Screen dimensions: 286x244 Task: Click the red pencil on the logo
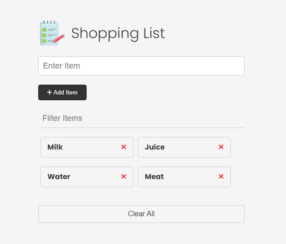click(57, 39)
